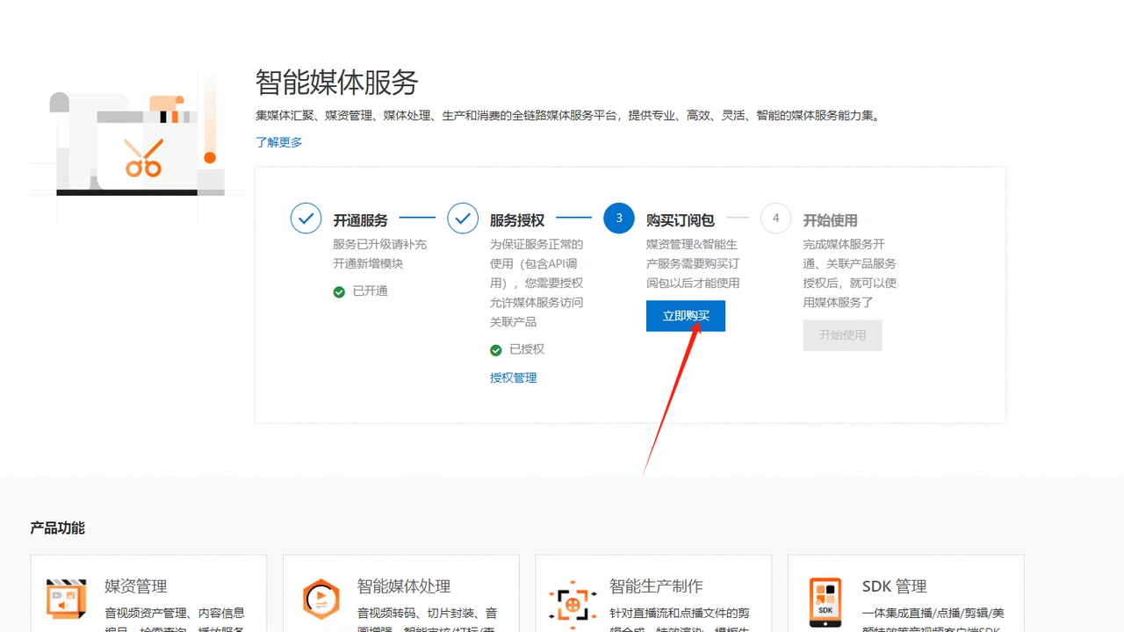Click the SDK 管理 phone icon
Image resolution: width=1124 pixels, height=632 pixels.
click(825, 603)
